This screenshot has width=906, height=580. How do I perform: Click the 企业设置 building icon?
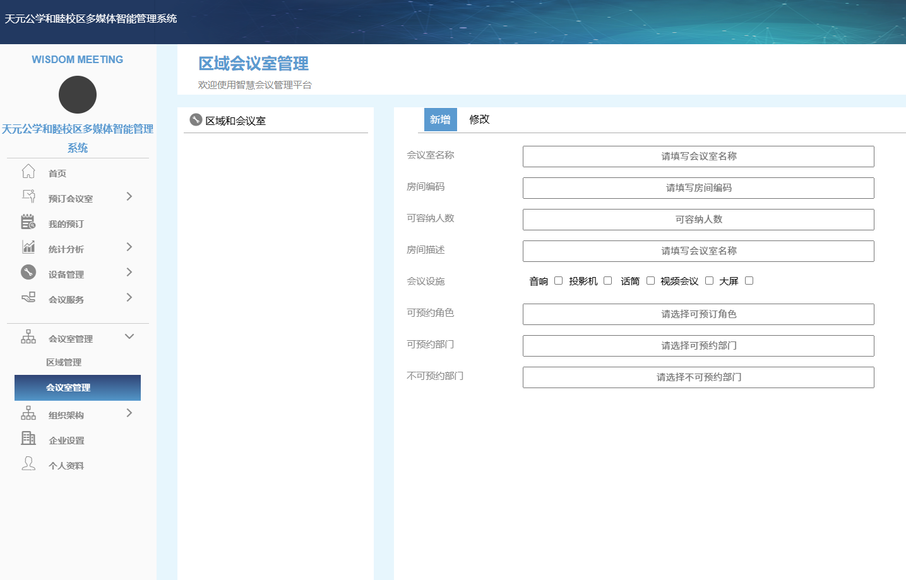pos(28,438)
